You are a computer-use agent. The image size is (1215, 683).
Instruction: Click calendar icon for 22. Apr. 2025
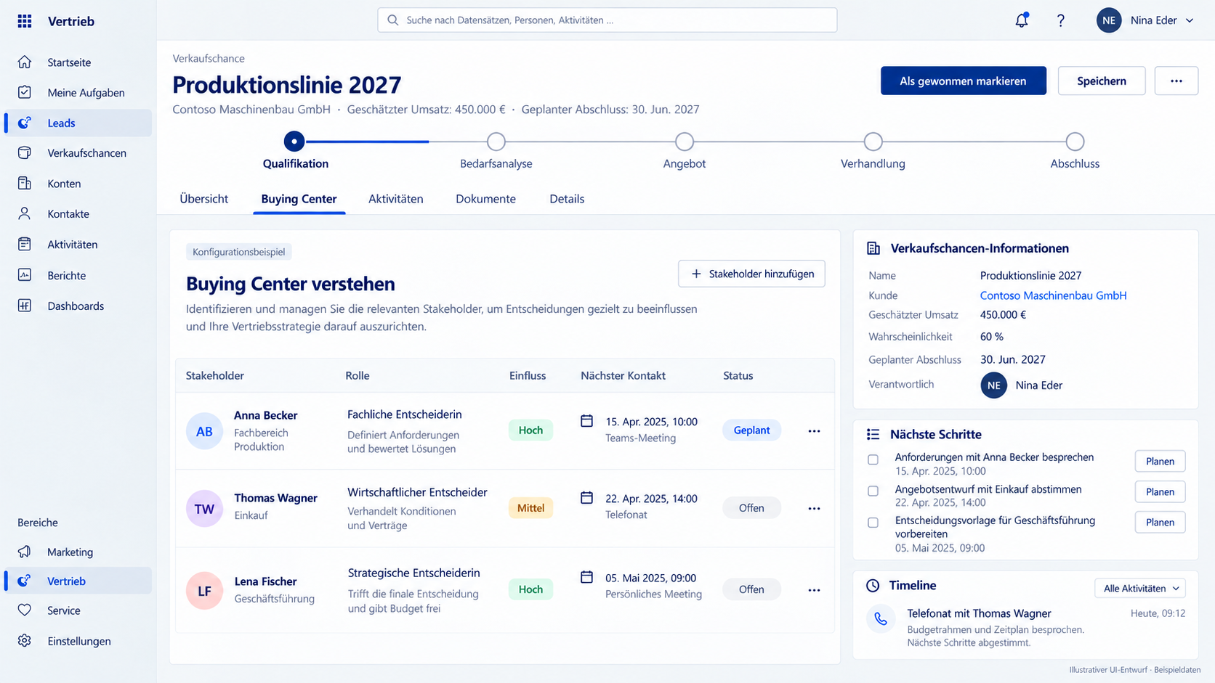[x=587, y=498]
